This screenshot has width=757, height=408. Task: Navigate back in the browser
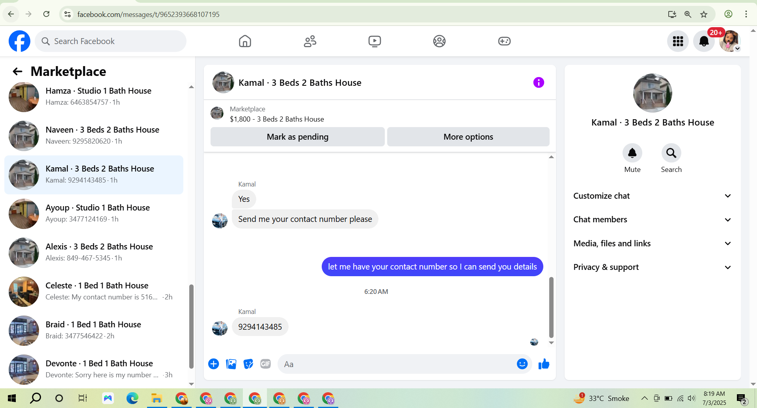[x=11, y=14]
